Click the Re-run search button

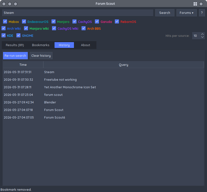tap(15, 56)
